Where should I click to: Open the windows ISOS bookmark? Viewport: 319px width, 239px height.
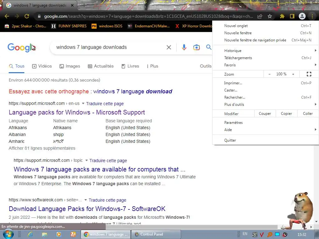pos(107,26)
